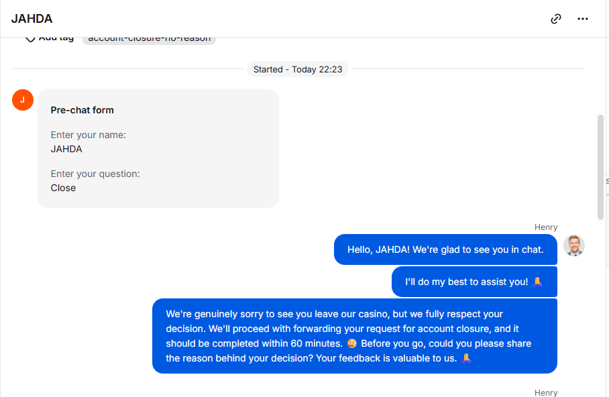Click the praying hands emoji in second message
Image resolution: width=609 pixels, height=397 pixels.
537,282
